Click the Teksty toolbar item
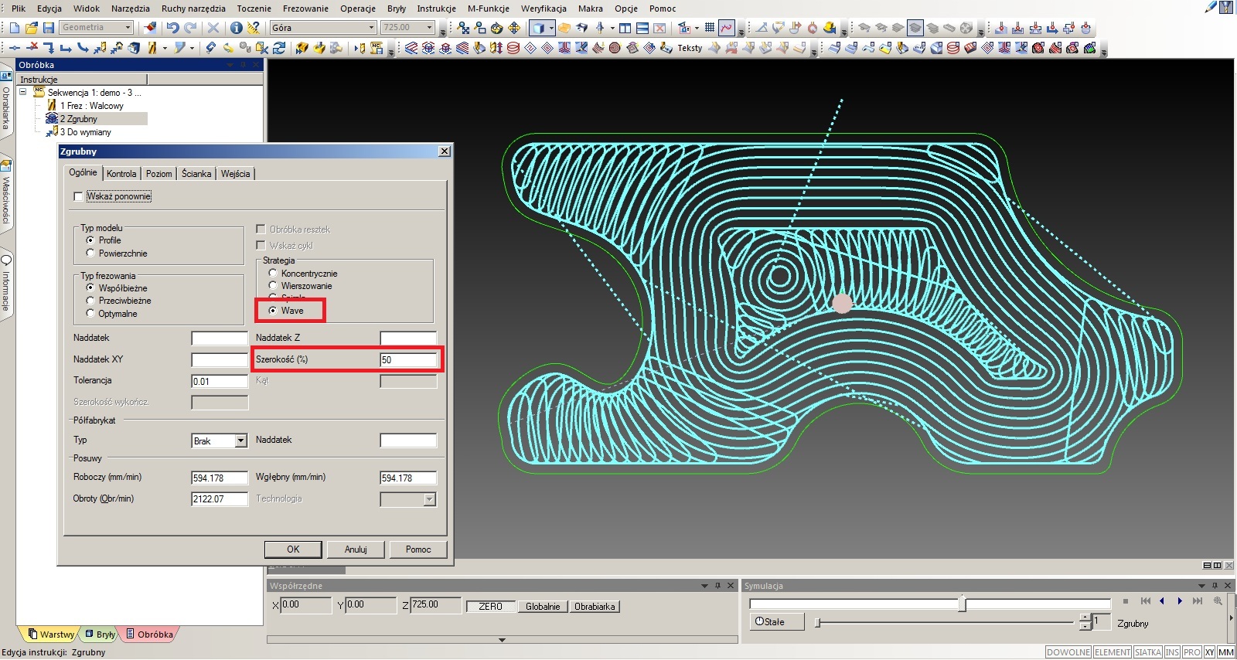The width and height of the screenshot is (1237, 660). [x=690, y=48]
